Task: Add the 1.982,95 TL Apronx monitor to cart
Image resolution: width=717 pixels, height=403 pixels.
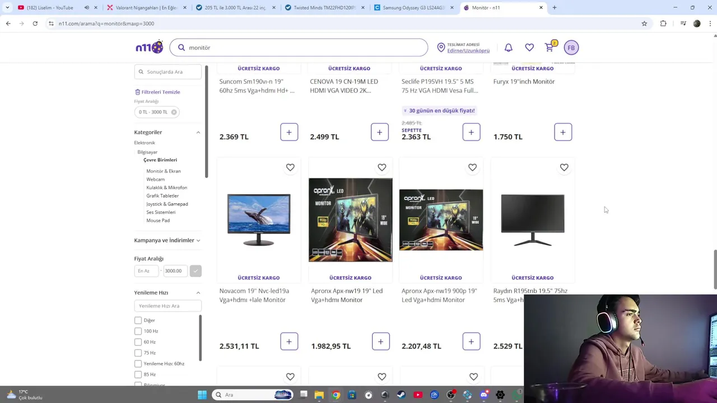Action: 381,341
